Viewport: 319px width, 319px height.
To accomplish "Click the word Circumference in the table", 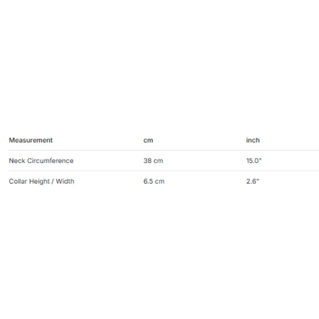I will click(x=50, y=161).
